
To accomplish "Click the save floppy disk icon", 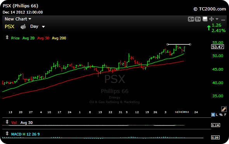I will point(205,19).
